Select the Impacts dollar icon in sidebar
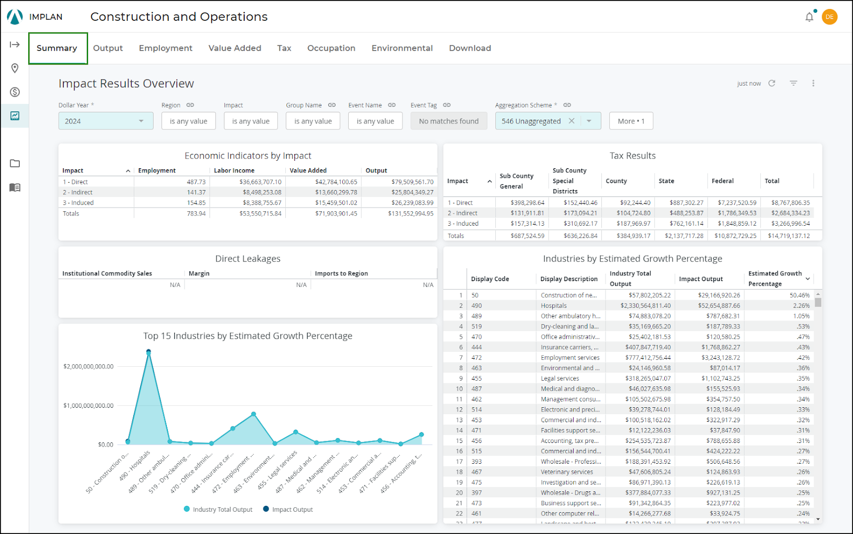 [14, 92]
